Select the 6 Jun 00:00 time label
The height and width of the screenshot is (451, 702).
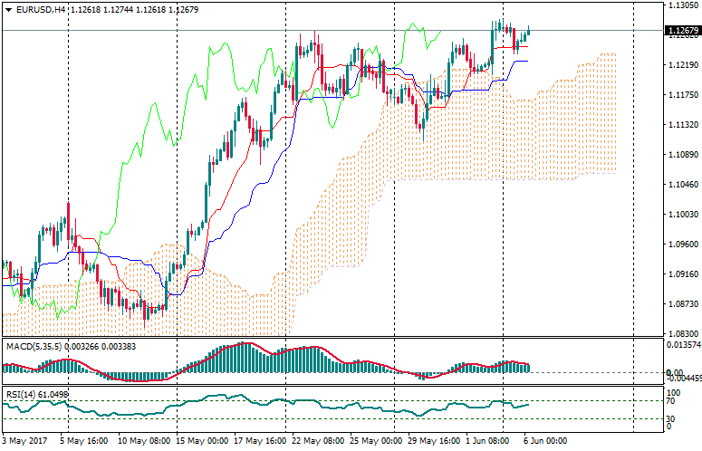click(x=545, y=440)
